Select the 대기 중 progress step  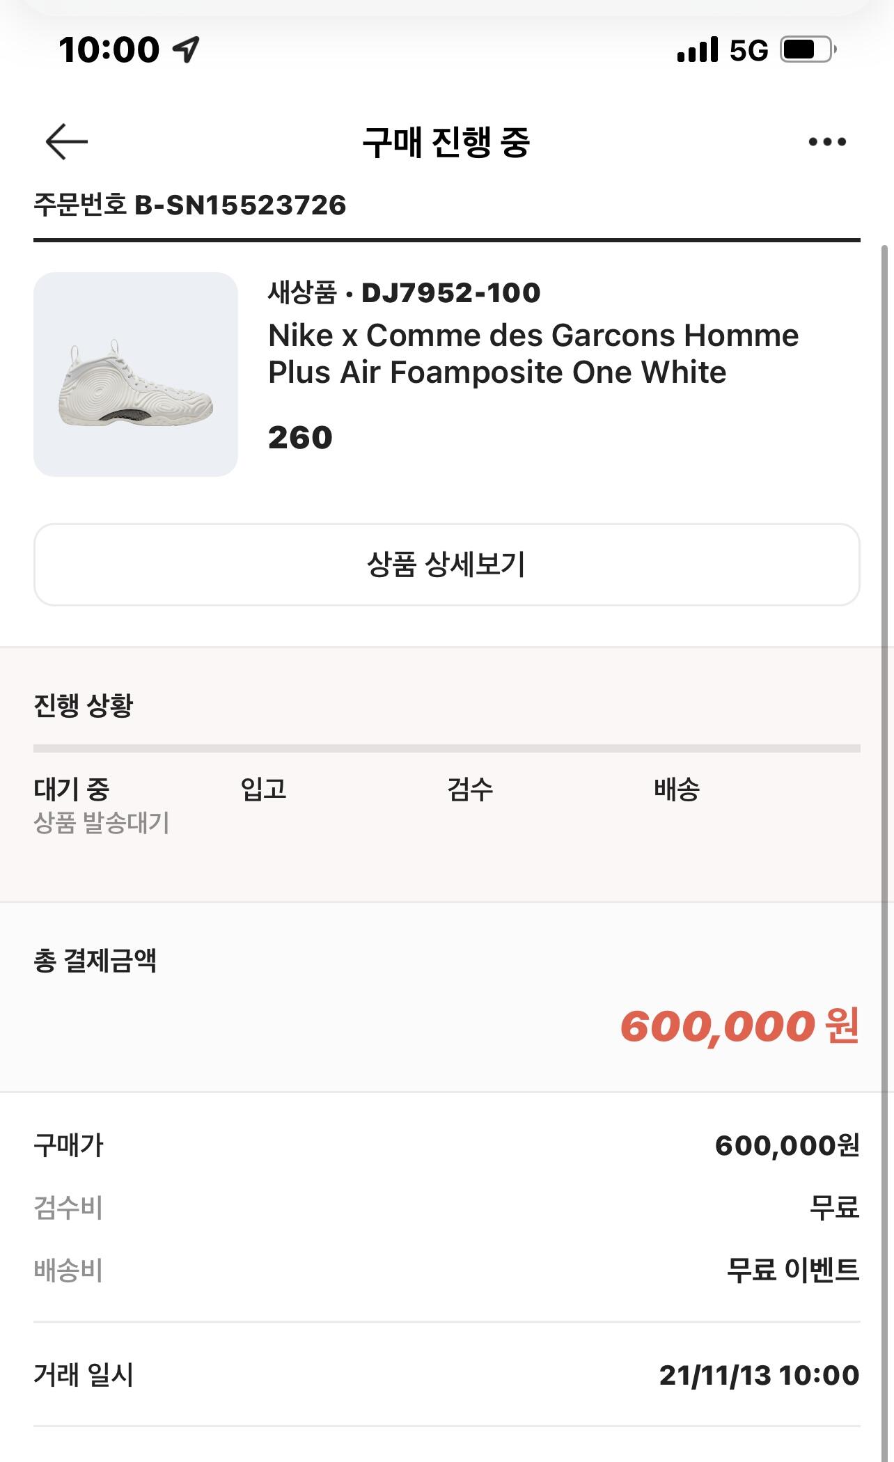click(72, 789)
